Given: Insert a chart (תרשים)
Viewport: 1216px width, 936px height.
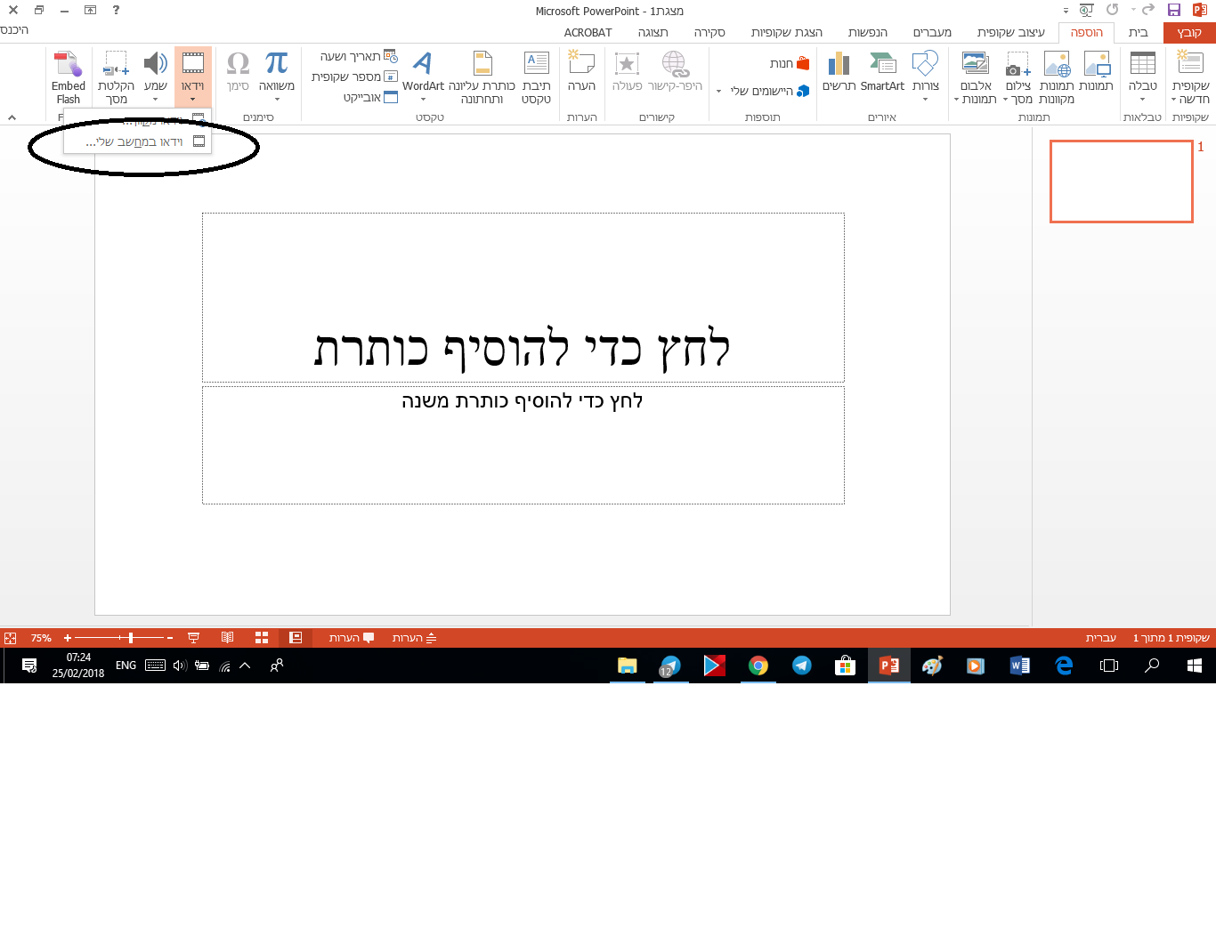Looking at the screenshot, I should point(838,71).
